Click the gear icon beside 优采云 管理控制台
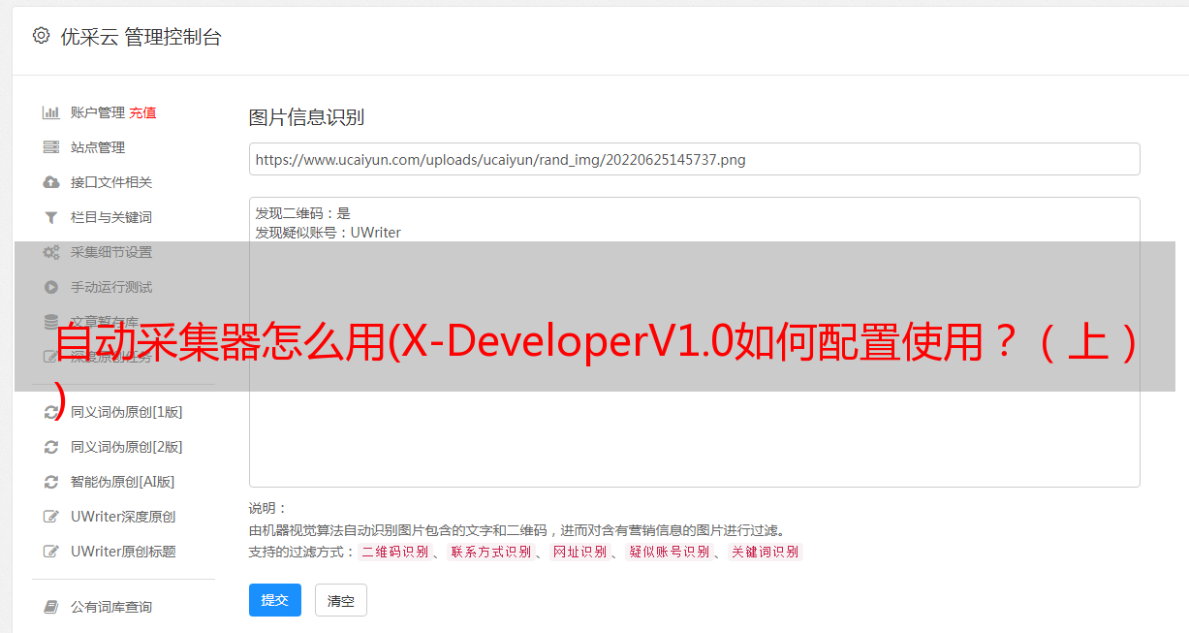This screenshot has height=633, width=1189. [x=41, y=36]
